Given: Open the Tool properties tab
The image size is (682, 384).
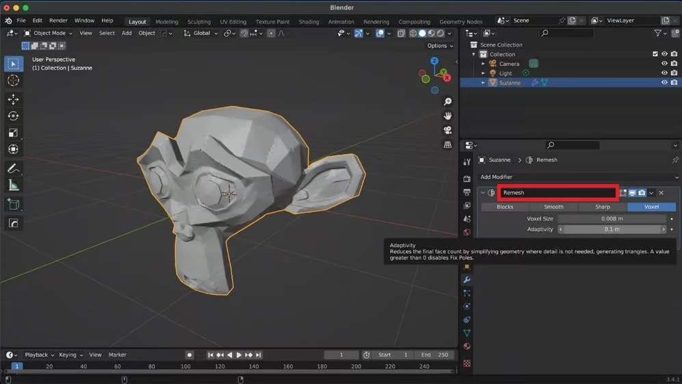Looking at the screenshot, I should coord(467,162).
